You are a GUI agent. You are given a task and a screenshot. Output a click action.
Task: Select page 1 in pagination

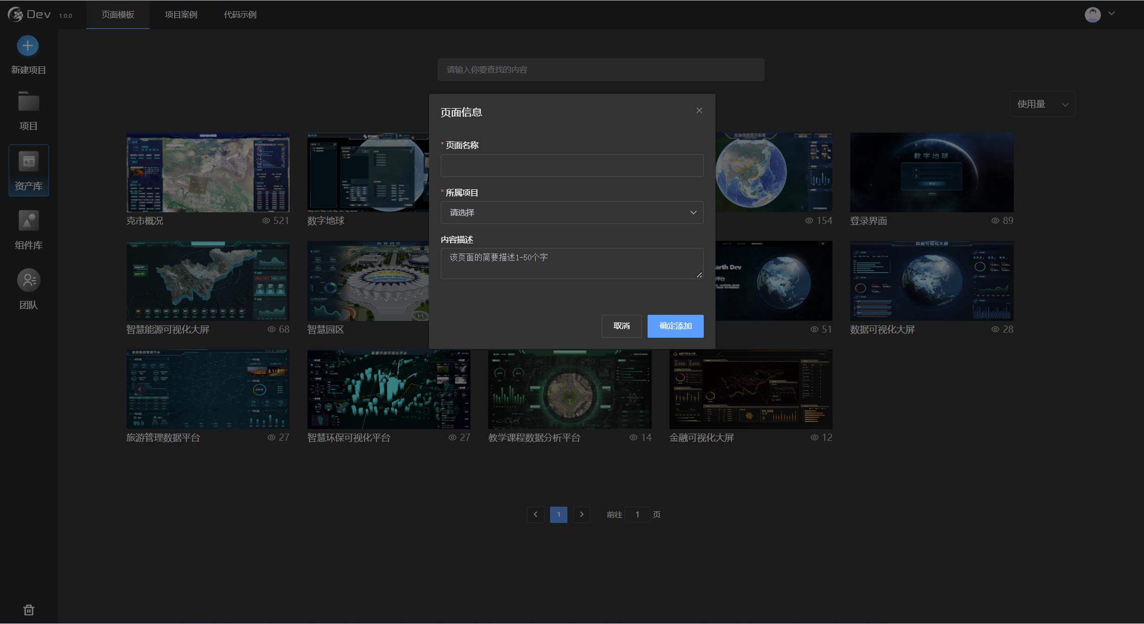(x=559, y=514)
